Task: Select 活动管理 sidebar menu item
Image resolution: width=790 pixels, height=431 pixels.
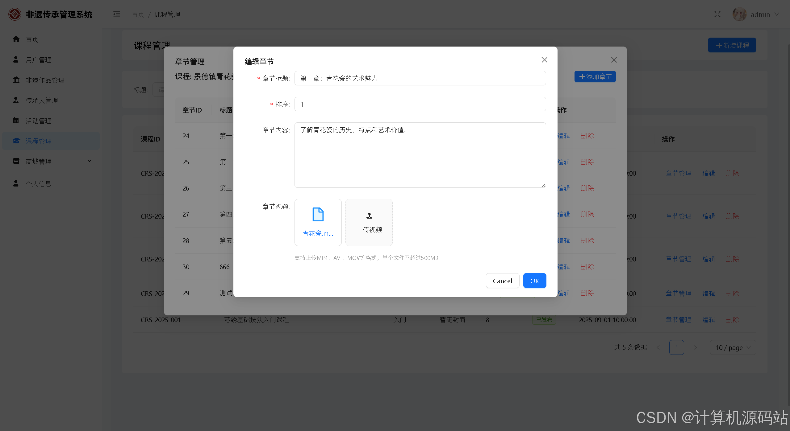Action: [x=38, y=121]
